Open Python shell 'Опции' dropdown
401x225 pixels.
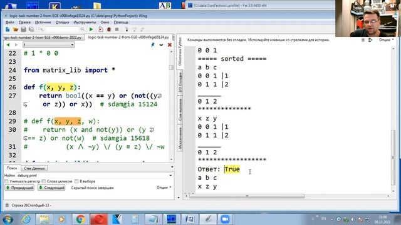pyautogui.click(x=387, y=40)
